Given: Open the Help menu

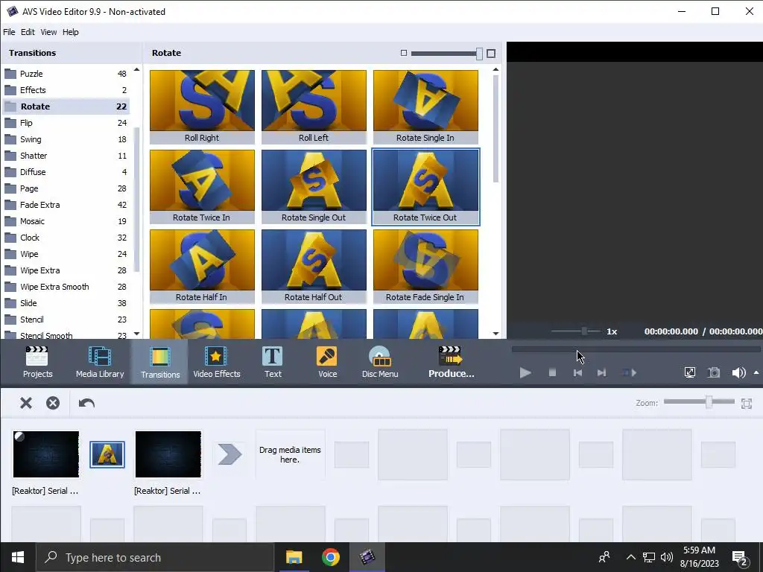Looking at the screenshot, I should 71,32.
